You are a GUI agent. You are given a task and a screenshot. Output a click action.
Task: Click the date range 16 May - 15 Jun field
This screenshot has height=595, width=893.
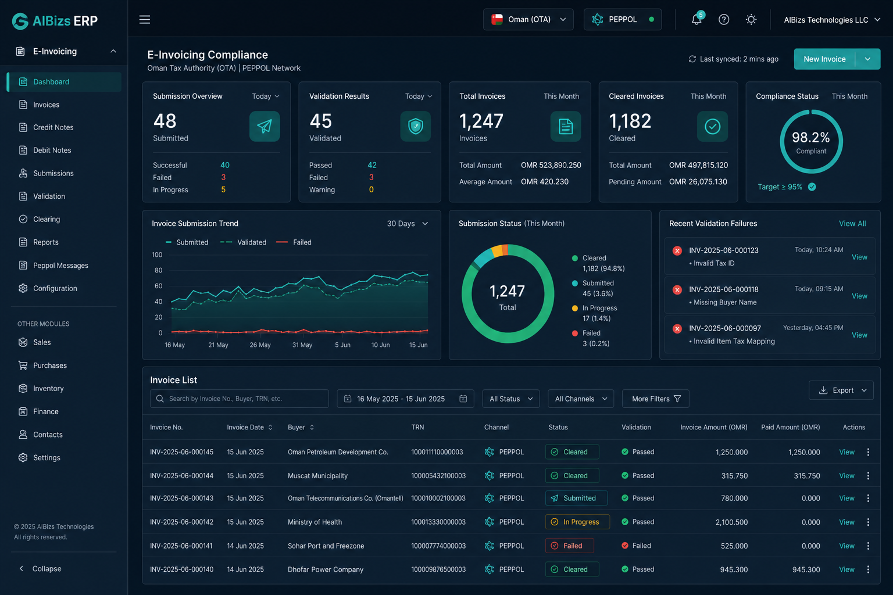click(x=405, y=399)
